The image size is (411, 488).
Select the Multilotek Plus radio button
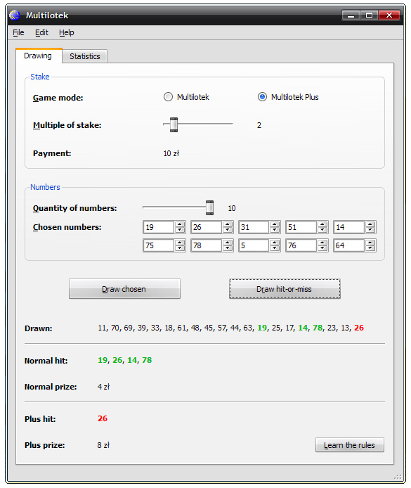pyautogui.click(x=262, y=97)
